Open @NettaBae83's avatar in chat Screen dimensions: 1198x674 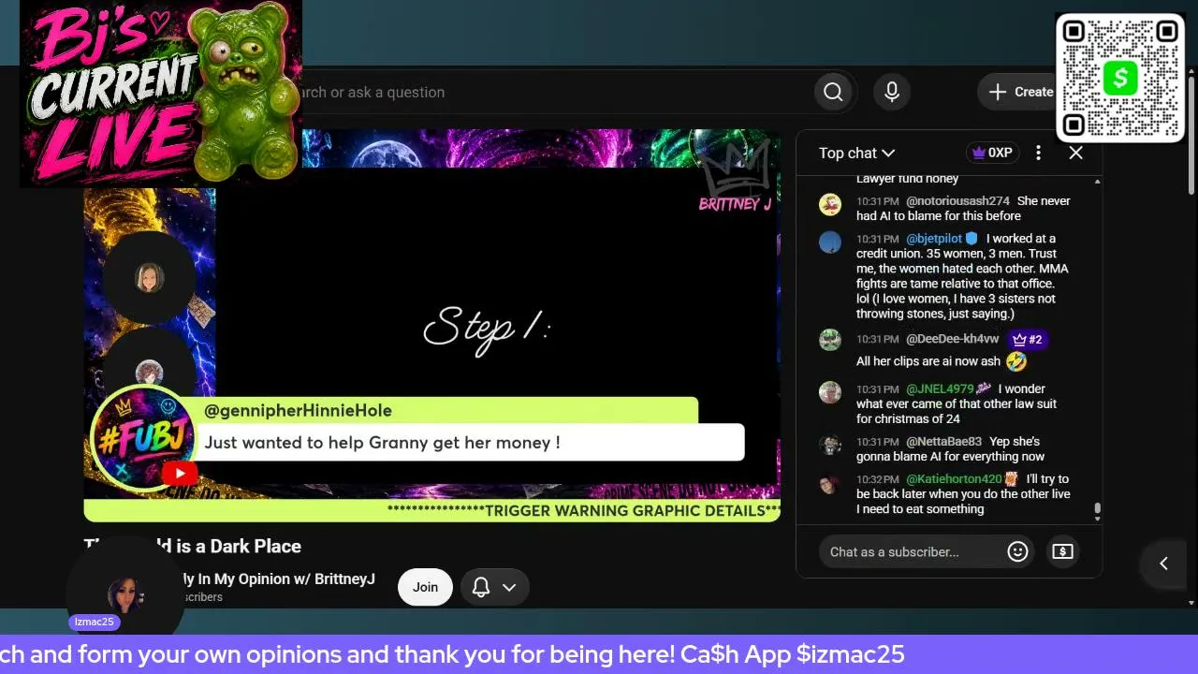coord(830,445)
